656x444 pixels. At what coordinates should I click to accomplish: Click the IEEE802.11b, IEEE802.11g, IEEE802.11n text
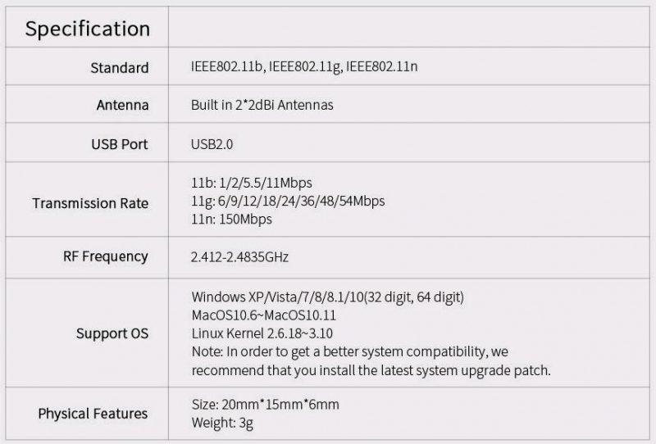[304, 66]
